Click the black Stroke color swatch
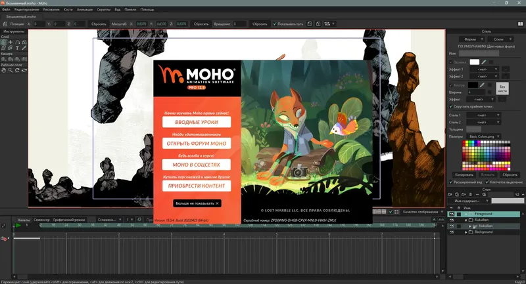The height and width of the screenshot is (284, 526). click(473, 85)
